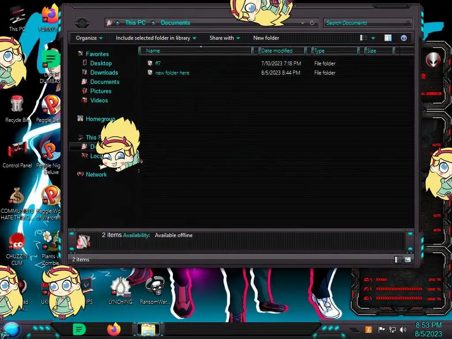This screenshot has width=452, height=339.
Task: Click the New folder button
Action: click(x=266, y=38)
